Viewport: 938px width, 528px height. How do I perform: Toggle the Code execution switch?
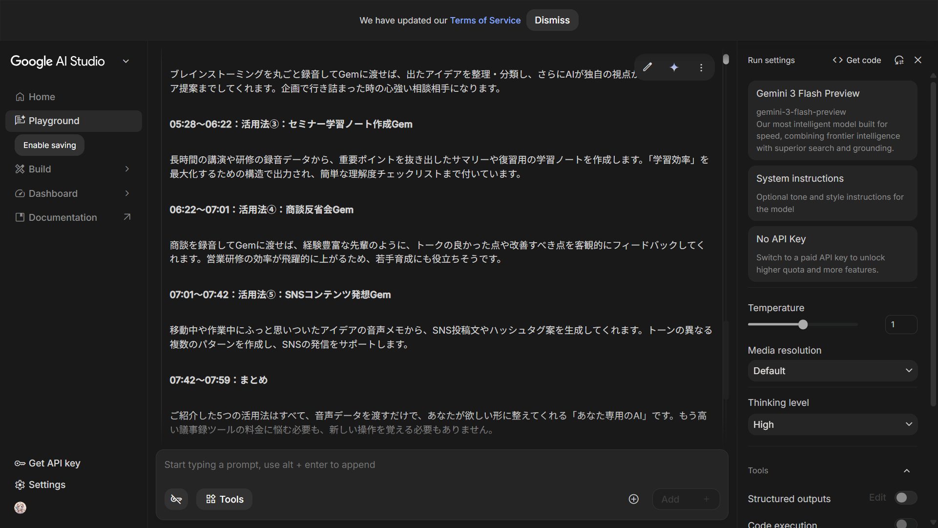905,524
